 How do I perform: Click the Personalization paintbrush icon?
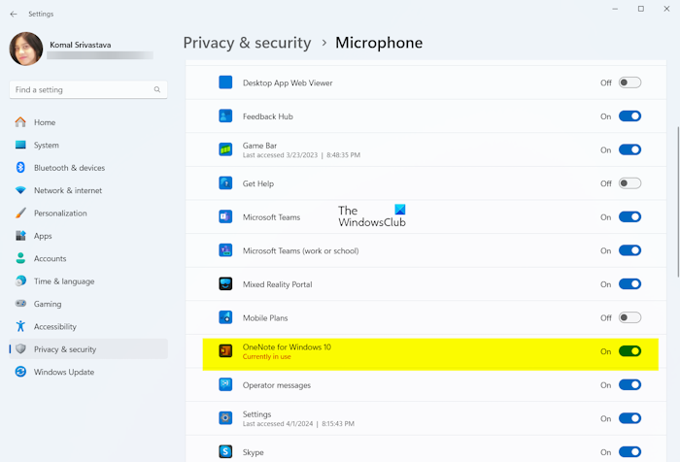coord(20,213)
